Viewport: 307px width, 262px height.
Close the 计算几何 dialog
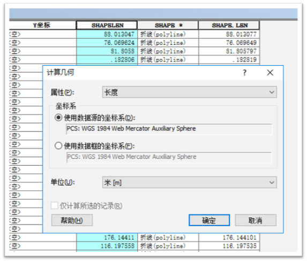click(270, 73)
